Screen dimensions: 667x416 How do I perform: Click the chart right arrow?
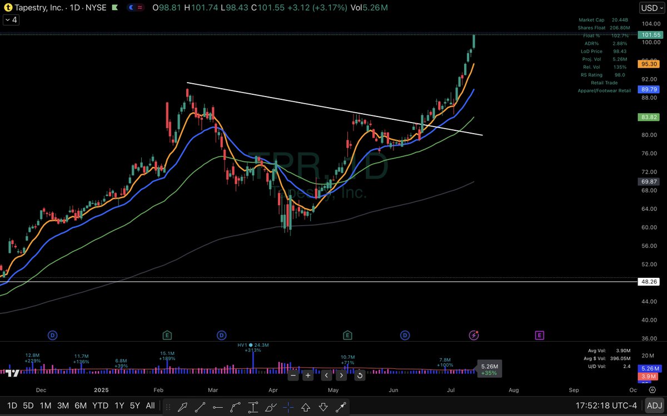[x=341, y=376]
